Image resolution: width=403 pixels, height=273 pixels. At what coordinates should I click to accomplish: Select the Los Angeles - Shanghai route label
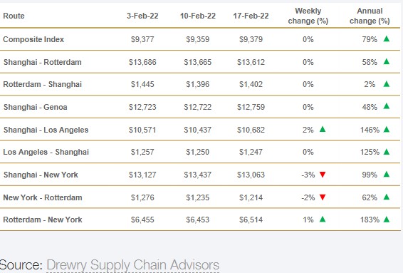click(x=46, y=152)
